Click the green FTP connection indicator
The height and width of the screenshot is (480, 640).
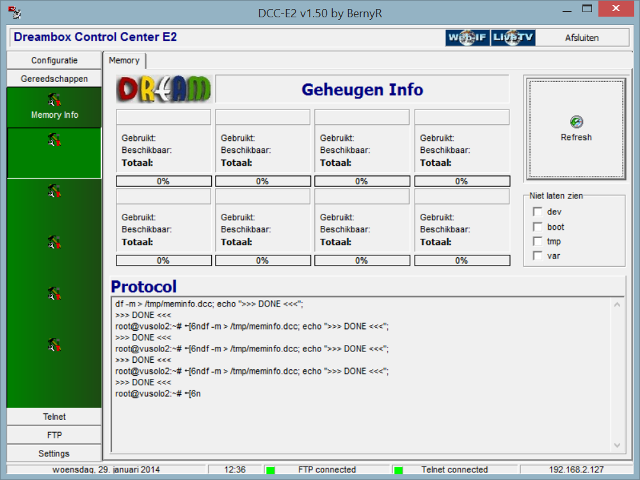tap(271, 470)
